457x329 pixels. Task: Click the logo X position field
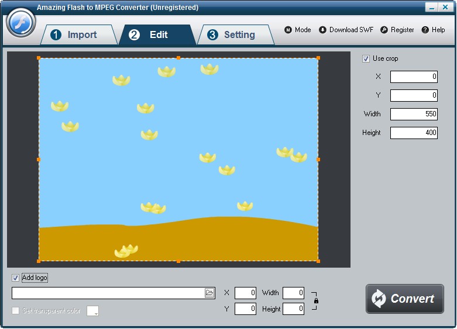point(245,293)
